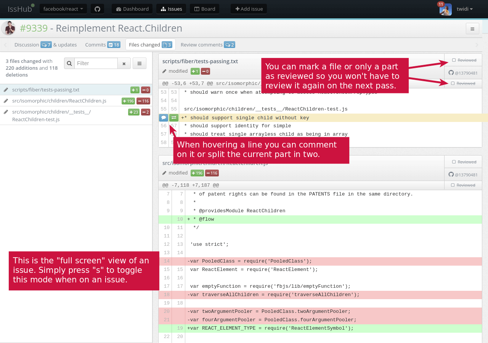Mark the @@ -53,6 hunk as Reviewed
The width and height of the screenshot is (488, 343).
(453, 83)
